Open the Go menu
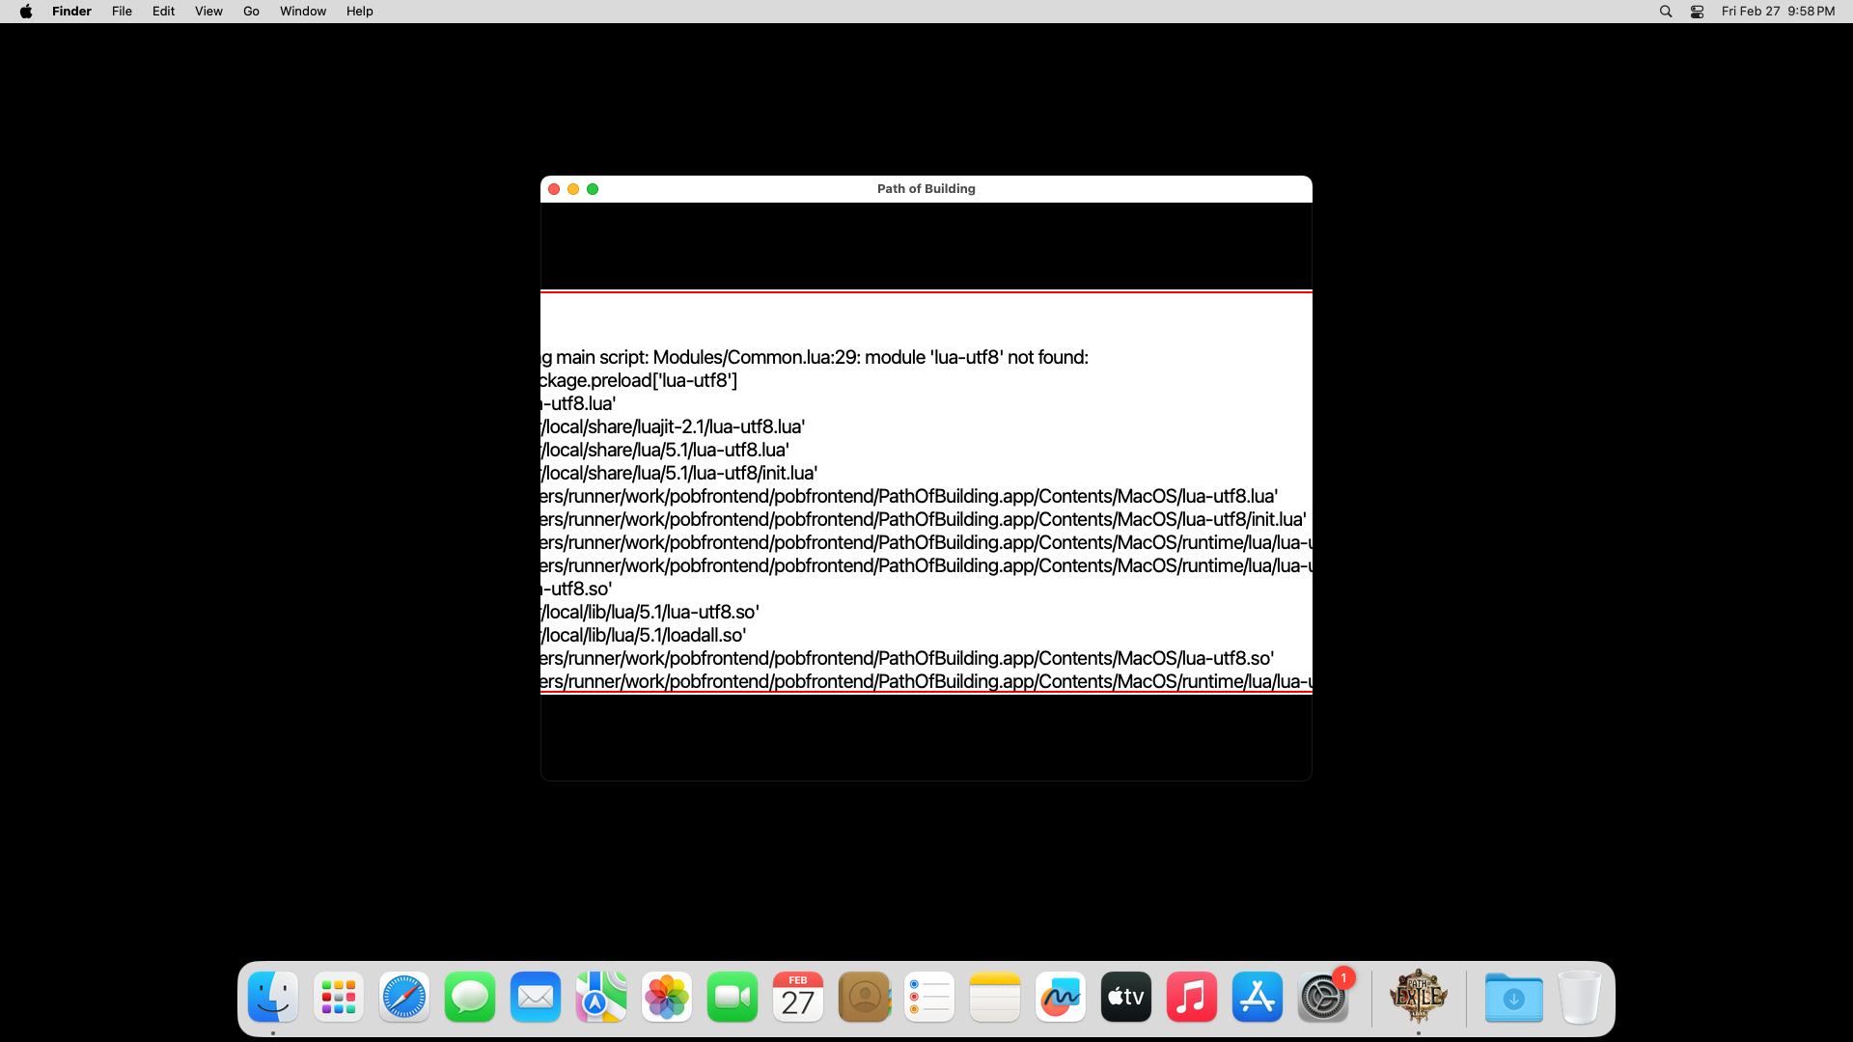This screenshot has width=1853, height=1042. pos(251,12)
